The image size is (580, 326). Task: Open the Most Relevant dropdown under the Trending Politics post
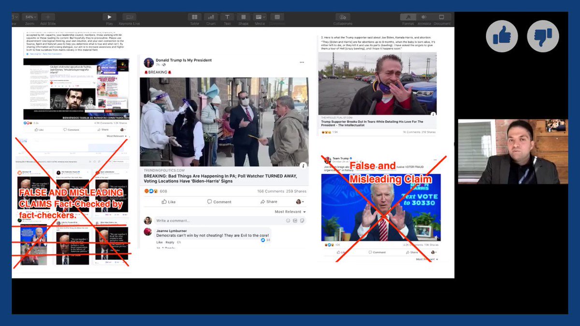coord(290,212)
